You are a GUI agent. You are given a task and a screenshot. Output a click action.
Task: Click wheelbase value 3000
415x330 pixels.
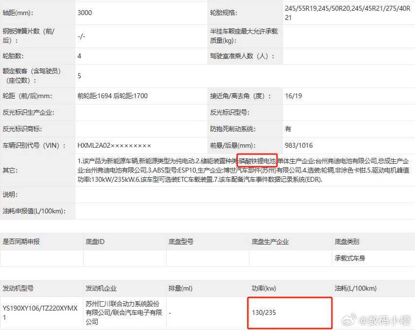tap(85, 13)
